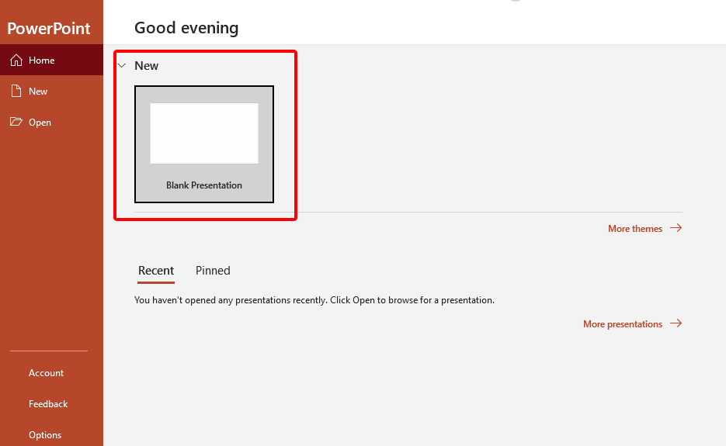Select the Open label in sidebar
Image resolution: width=726 pixels, height=446 pixels.
[40, 122]
